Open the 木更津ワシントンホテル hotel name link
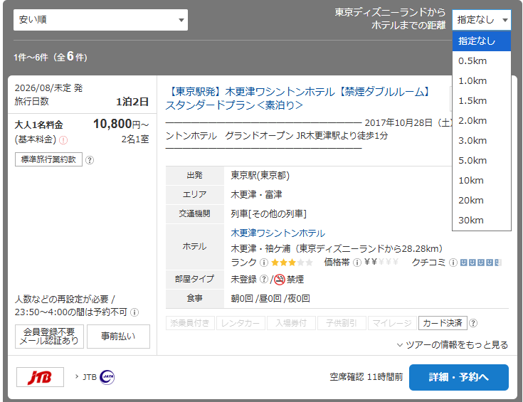This screenshot has height=402, width=523. 278,233
